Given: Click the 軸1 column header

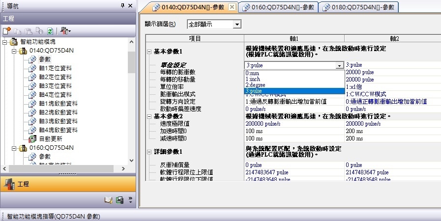Looking at the screenshot, I should point(294,38).
